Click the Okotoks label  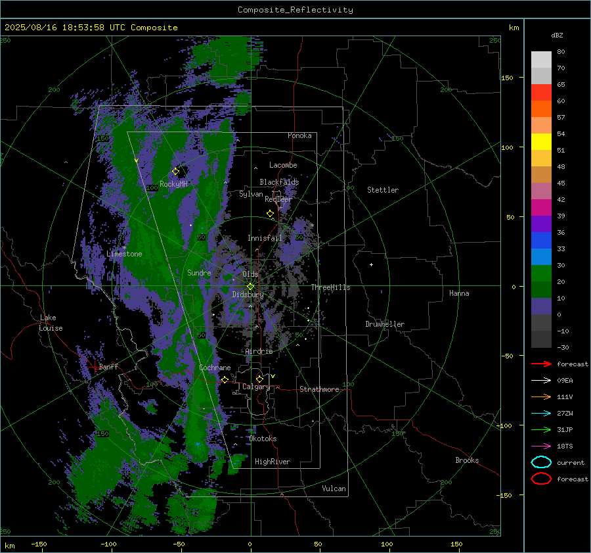[263, 439]
